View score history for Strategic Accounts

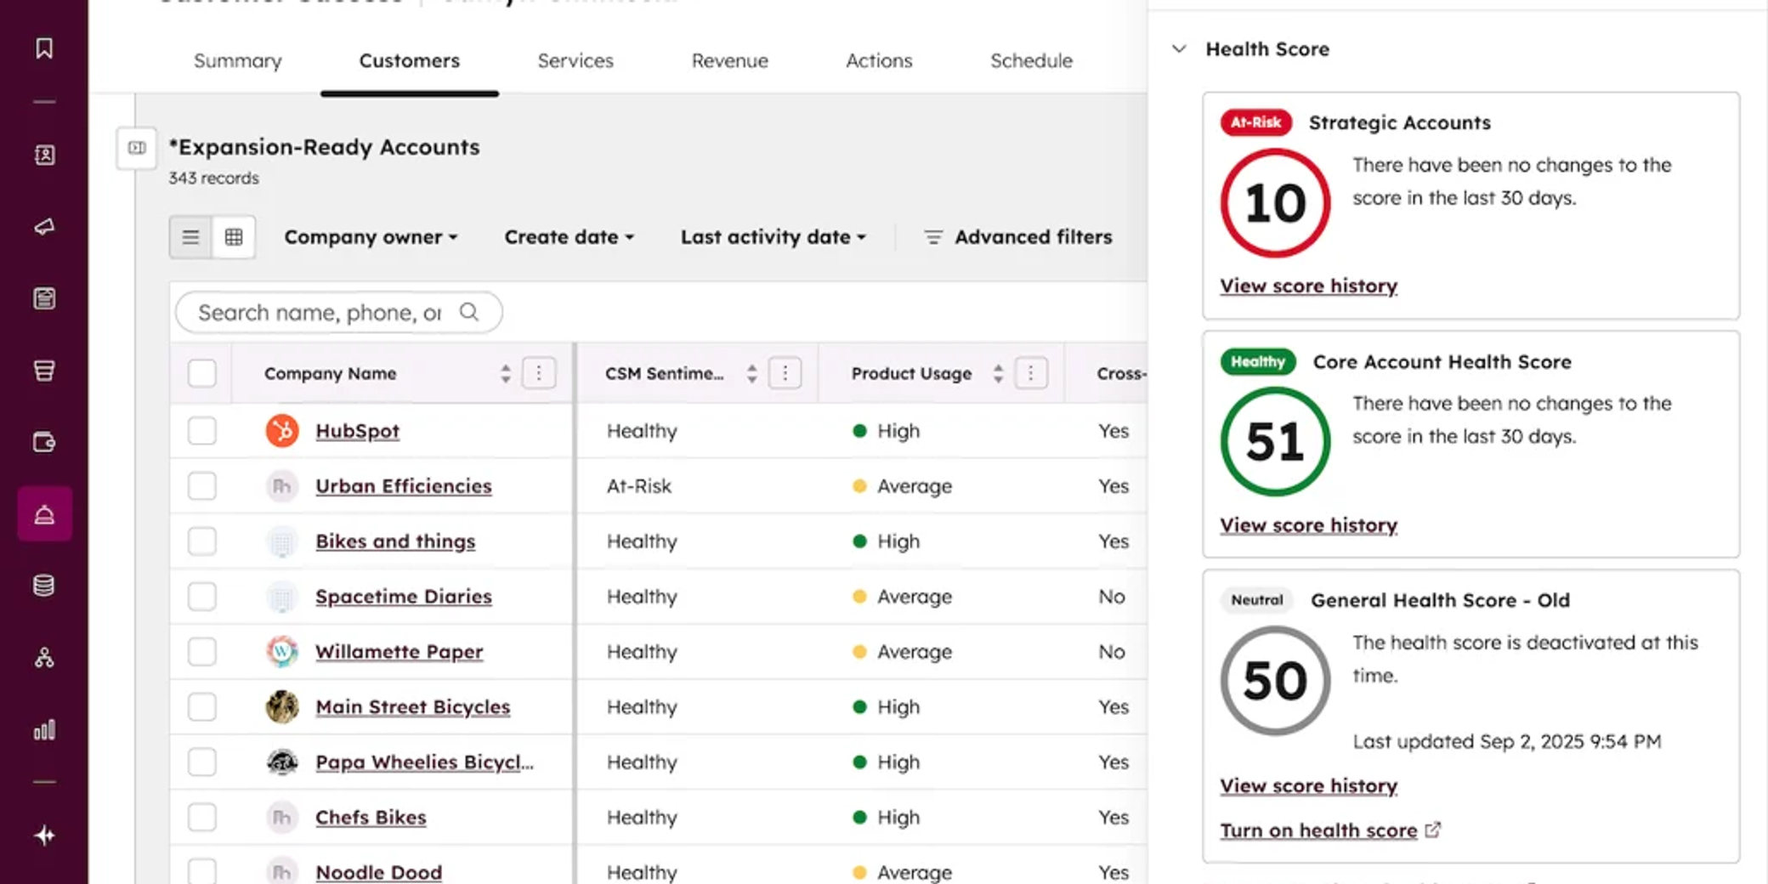(1309, 286)
